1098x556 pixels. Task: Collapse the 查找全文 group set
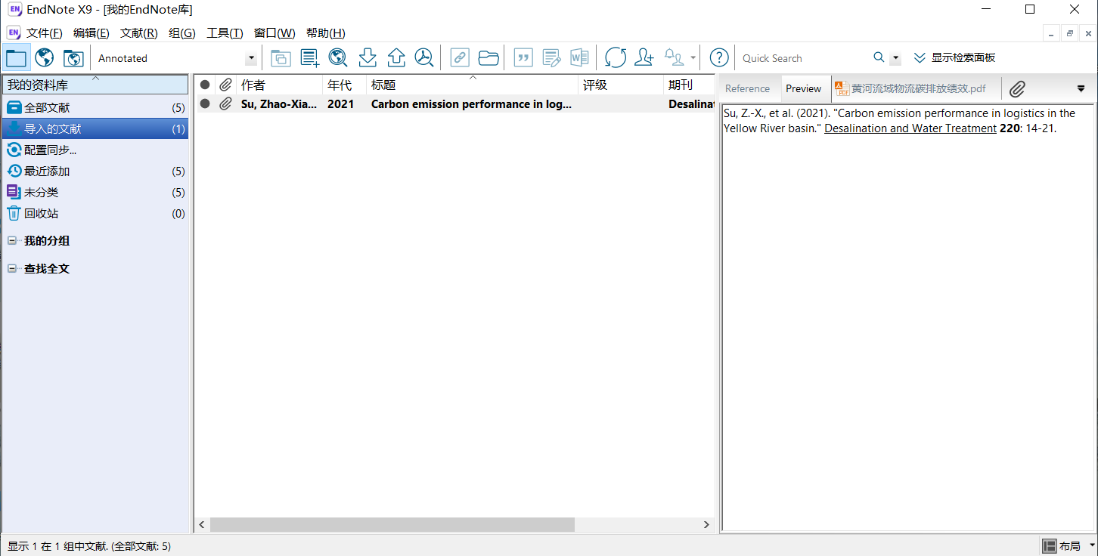click(12, 269)
